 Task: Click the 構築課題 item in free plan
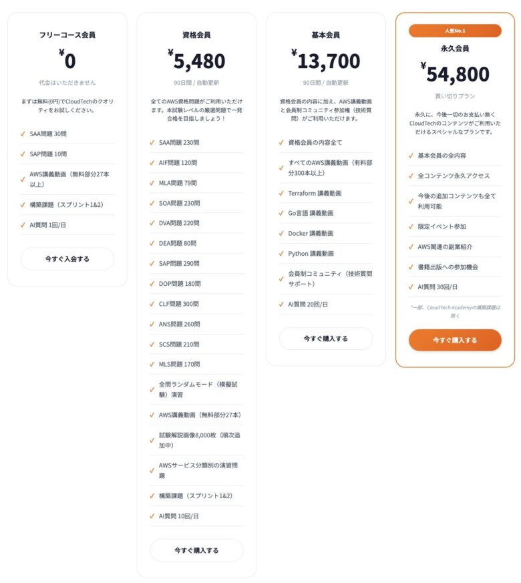pyautogui.click(x=66, y=205)
